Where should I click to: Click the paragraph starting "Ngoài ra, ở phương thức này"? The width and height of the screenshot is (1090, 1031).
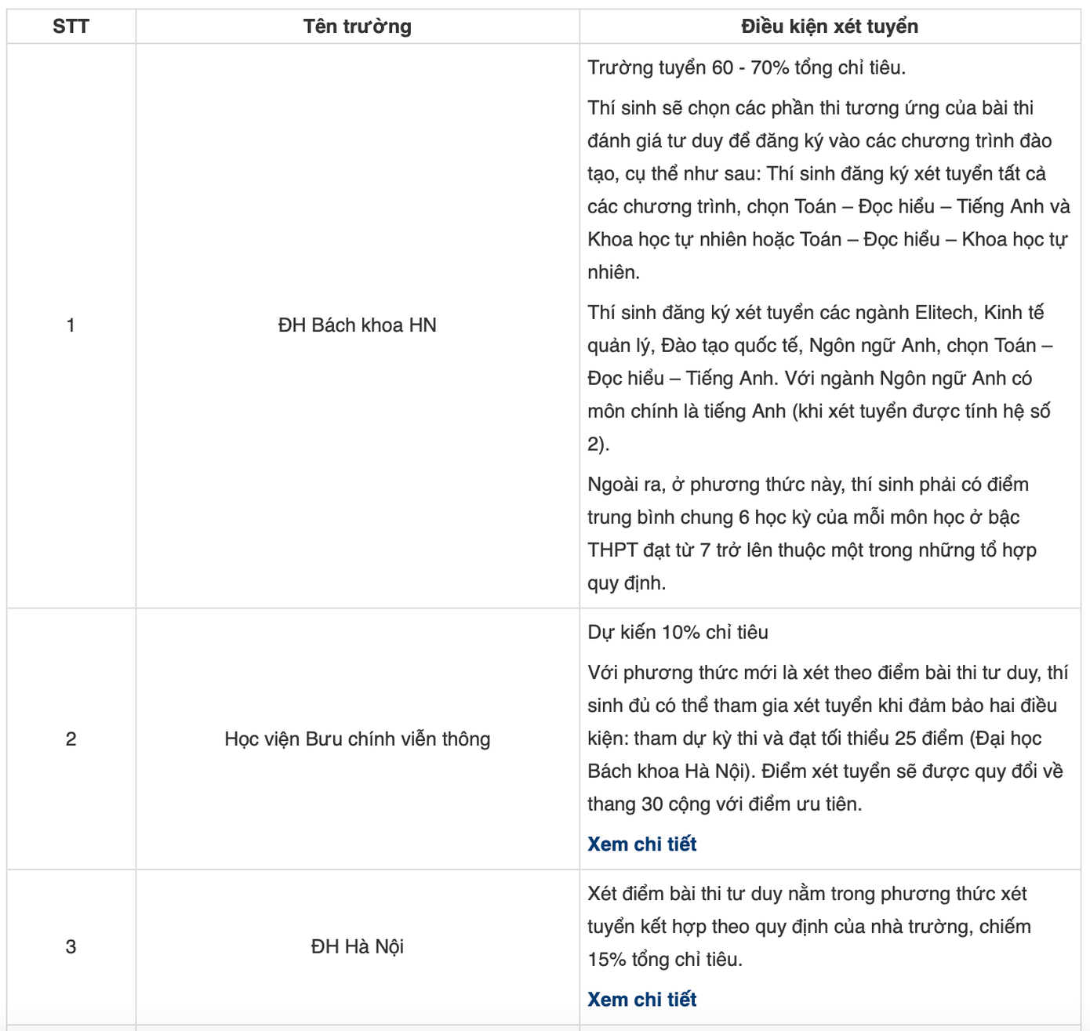(x=812, y=533)
